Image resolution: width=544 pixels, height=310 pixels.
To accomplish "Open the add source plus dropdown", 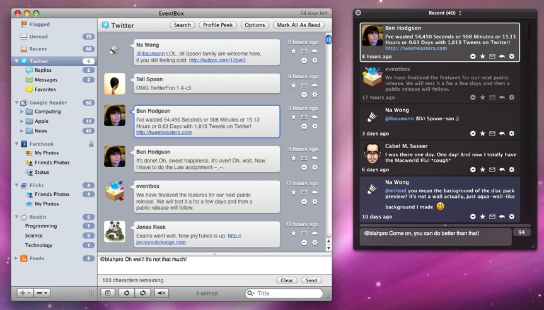I will click(25, 293).
